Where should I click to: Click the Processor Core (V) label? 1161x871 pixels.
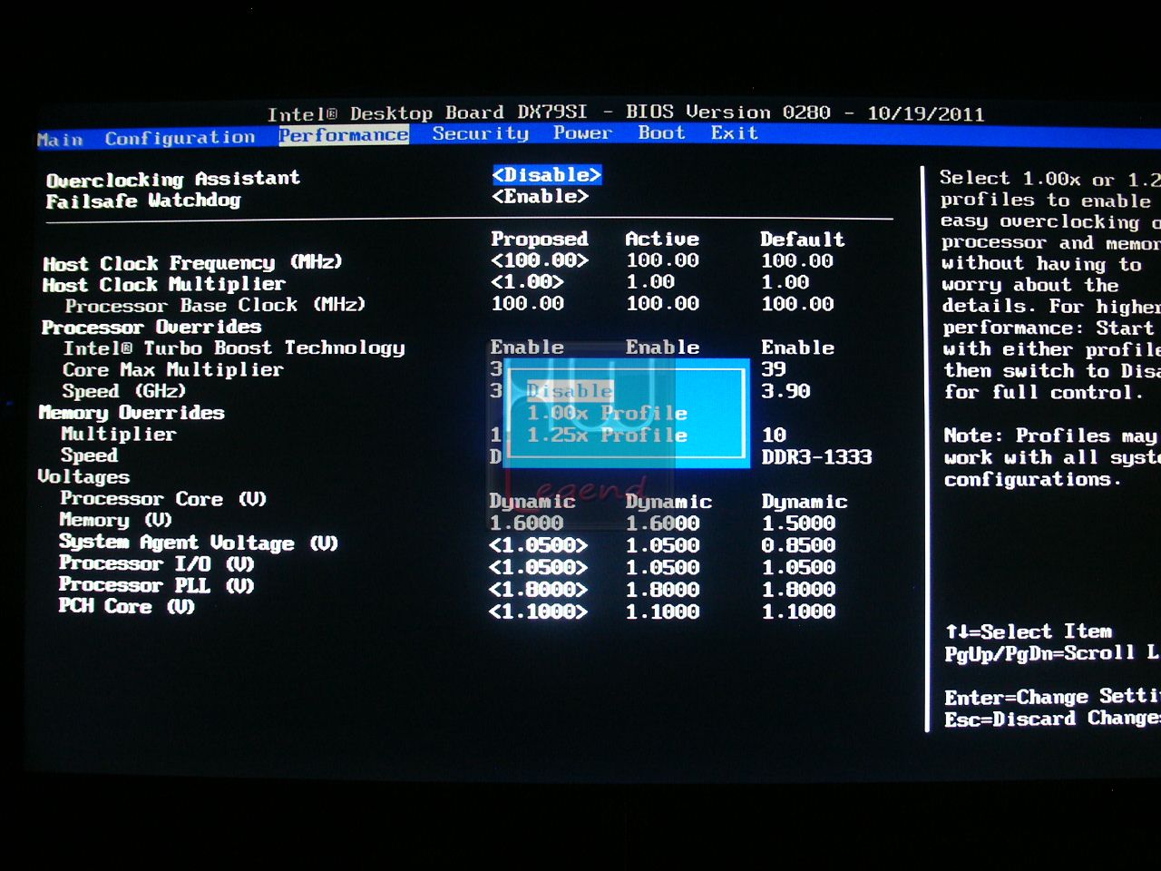[163, 499]
